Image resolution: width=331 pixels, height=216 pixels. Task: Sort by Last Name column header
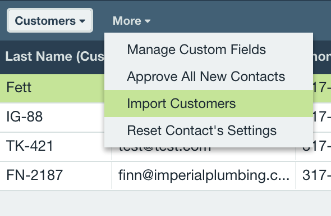(54, 57)
